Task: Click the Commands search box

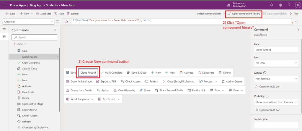Action: tap(34, 37)
